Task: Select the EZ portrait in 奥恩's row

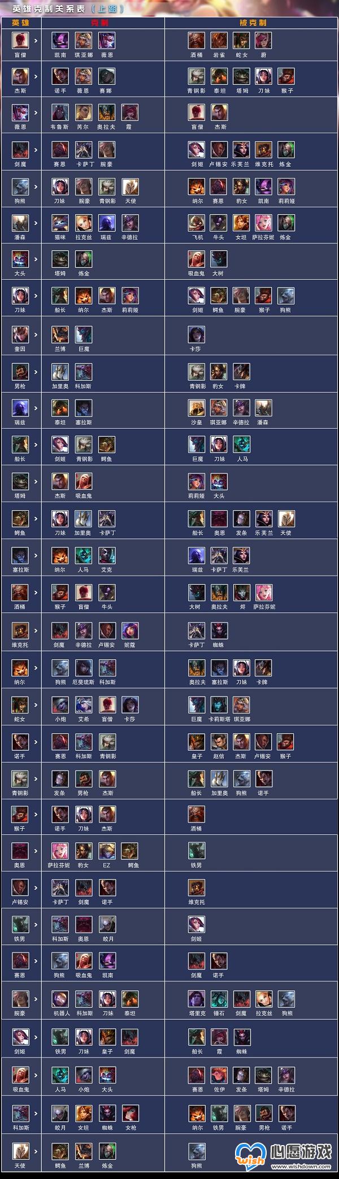Action: point(107,851)
